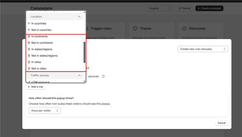Cancel the rule dialog
The width and height of the screenshot is (242, 137).
point(222,123)
